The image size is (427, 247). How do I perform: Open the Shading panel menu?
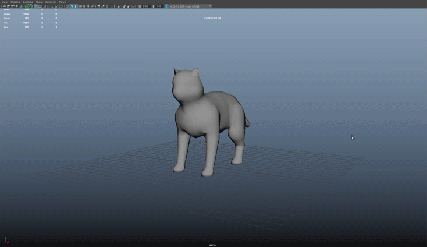(x=15, y=2)
